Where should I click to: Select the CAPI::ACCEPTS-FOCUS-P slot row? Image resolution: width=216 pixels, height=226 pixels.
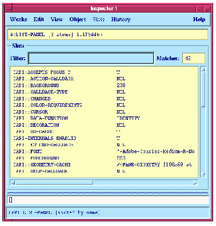[104, 72]
